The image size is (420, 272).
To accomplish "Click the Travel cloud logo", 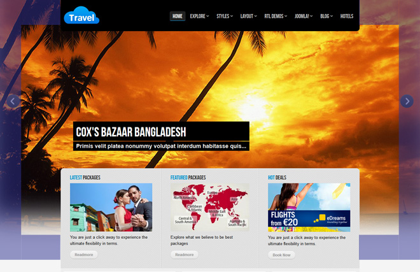I will pyautogui.click(x=81, y=15).
